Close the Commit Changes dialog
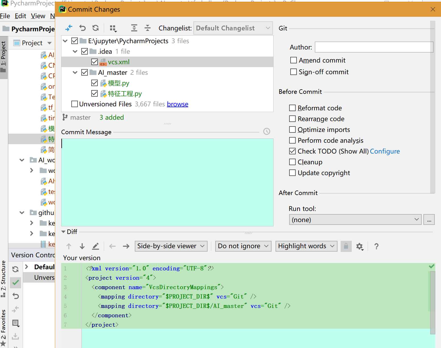 pyautogui.click(x=433, y=9)
